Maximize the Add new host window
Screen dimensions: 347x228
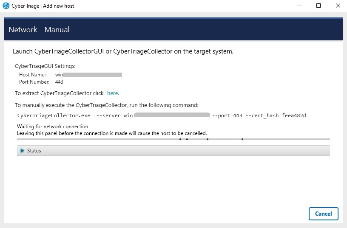coord(319,6)
